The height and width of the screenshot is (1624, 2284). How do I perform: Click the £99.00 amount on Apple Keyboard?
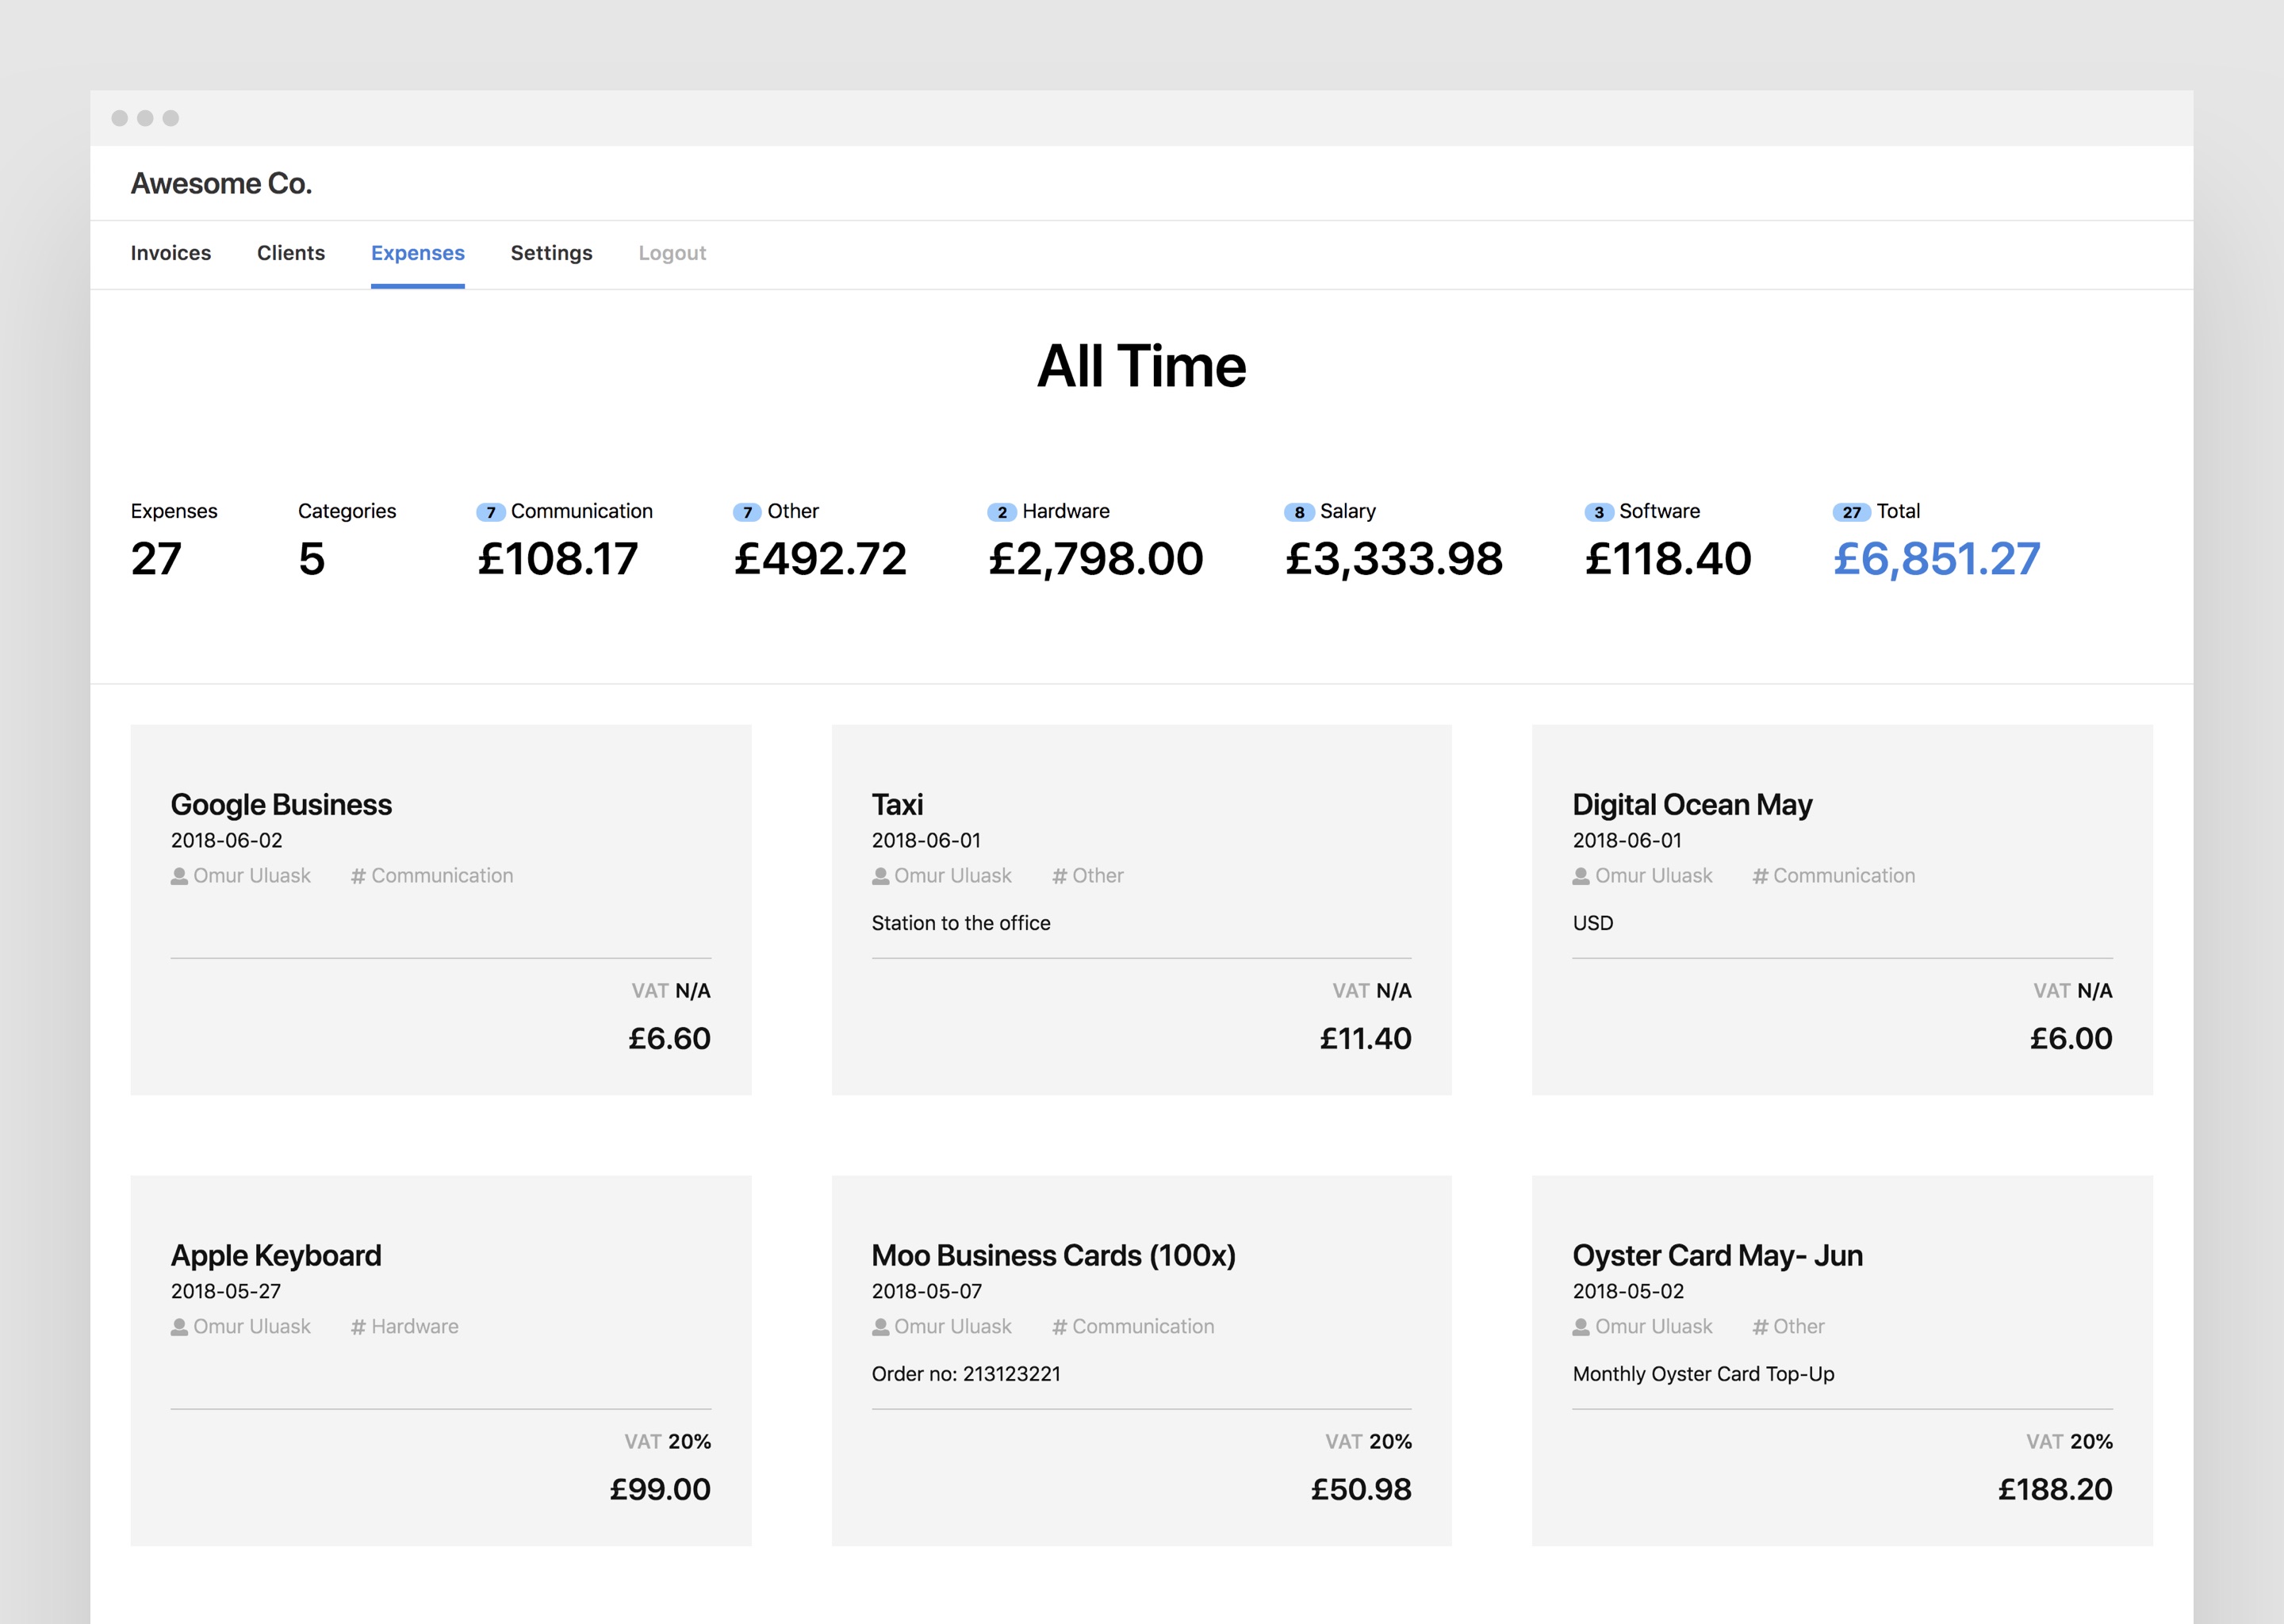660,1490
